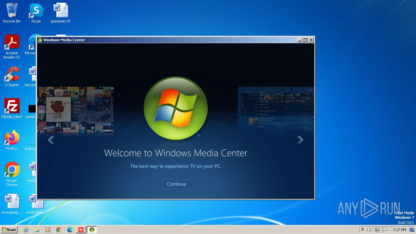Click the 7:17 PM taskbar clock
This screenshot has width=416, height=234.
click(x=399, y=230)
